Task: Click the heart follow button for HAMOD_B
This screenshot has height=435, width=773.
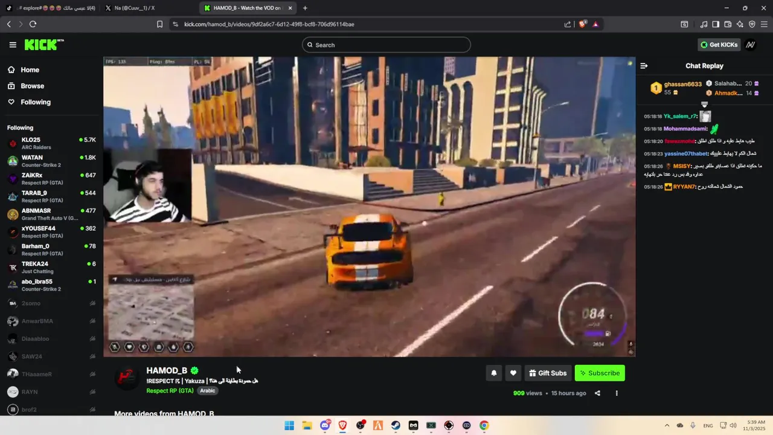Action: (513, 373)
